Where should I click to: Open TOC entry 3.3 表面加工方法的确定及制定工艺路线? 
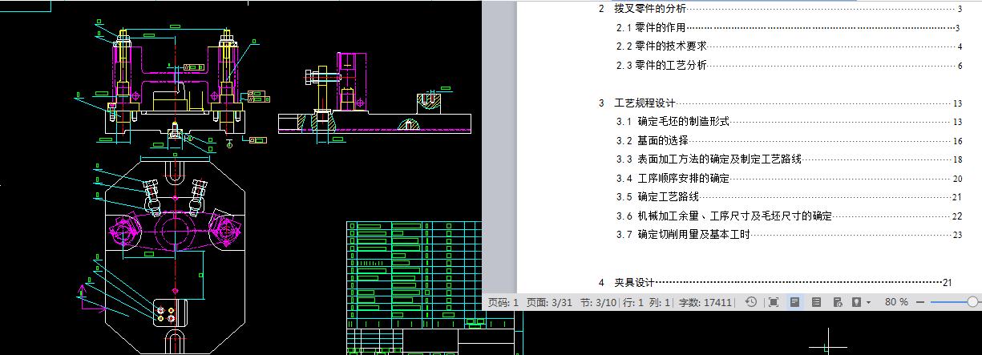pyautogui.click(x=789, y=159)
